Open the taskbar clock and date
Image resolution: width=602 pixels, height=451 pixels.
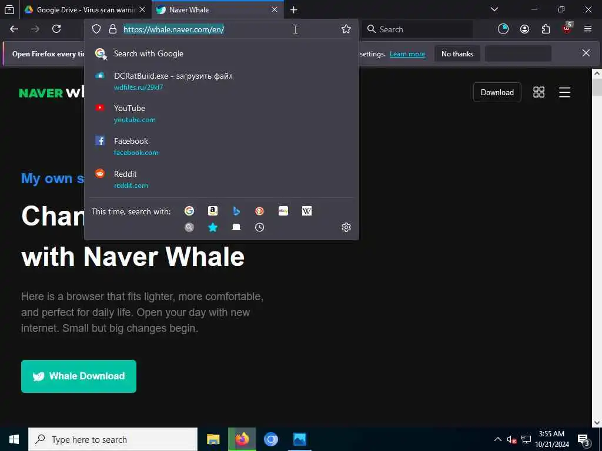(551, 439)
